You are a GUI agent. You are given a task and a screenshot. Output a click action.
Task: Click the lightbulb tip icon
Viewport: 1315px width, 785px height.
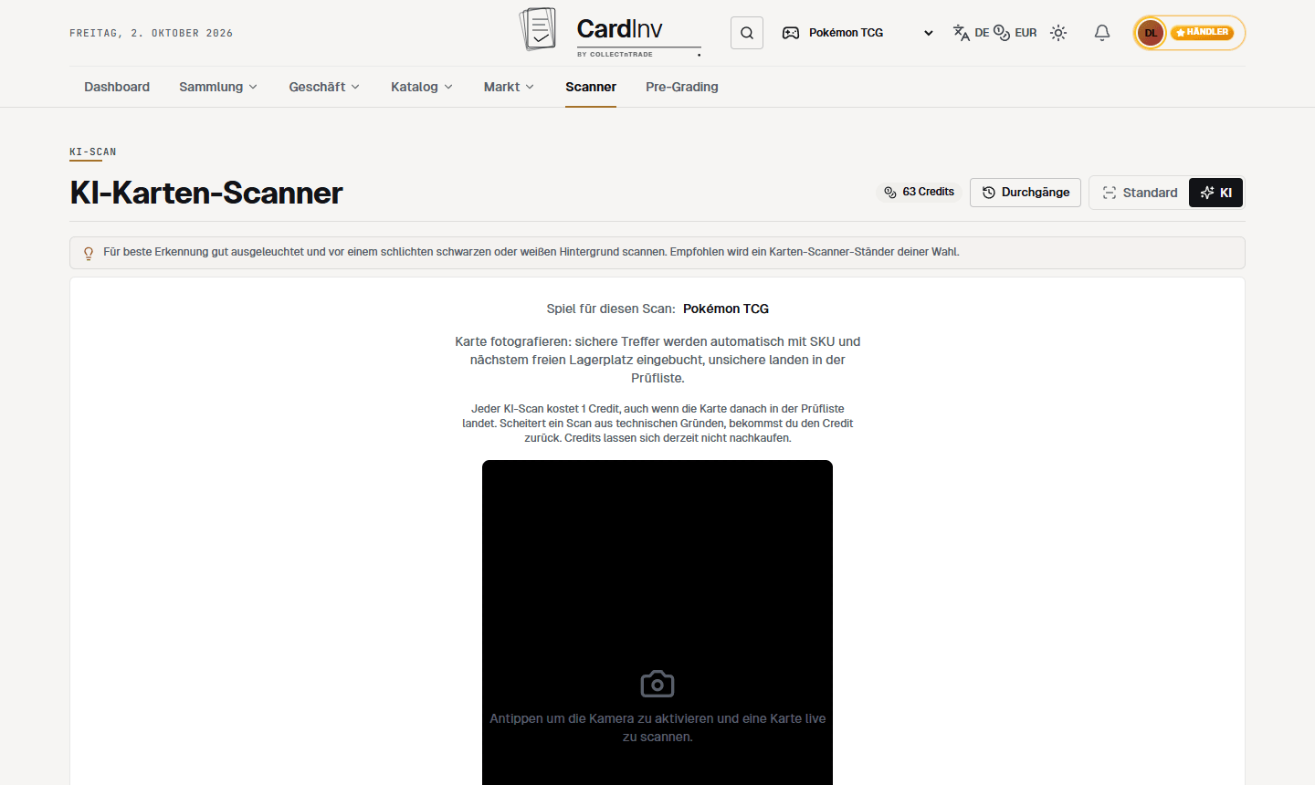[89, 253]
